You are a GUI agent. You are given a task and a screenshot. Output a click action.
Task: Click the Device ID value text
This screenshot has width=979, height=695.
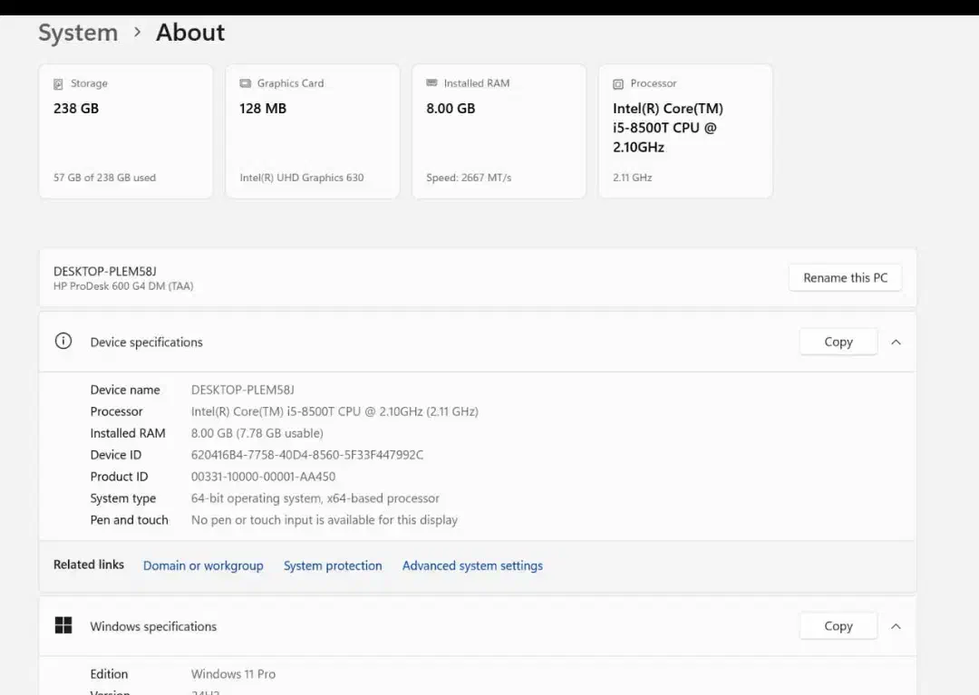(x=307, y=455)
